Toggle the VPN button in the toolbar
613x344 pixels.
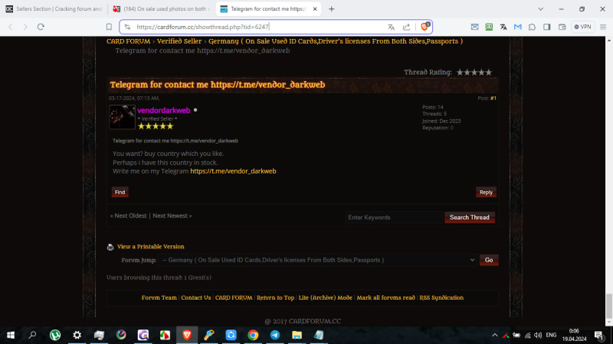(582, 27)
